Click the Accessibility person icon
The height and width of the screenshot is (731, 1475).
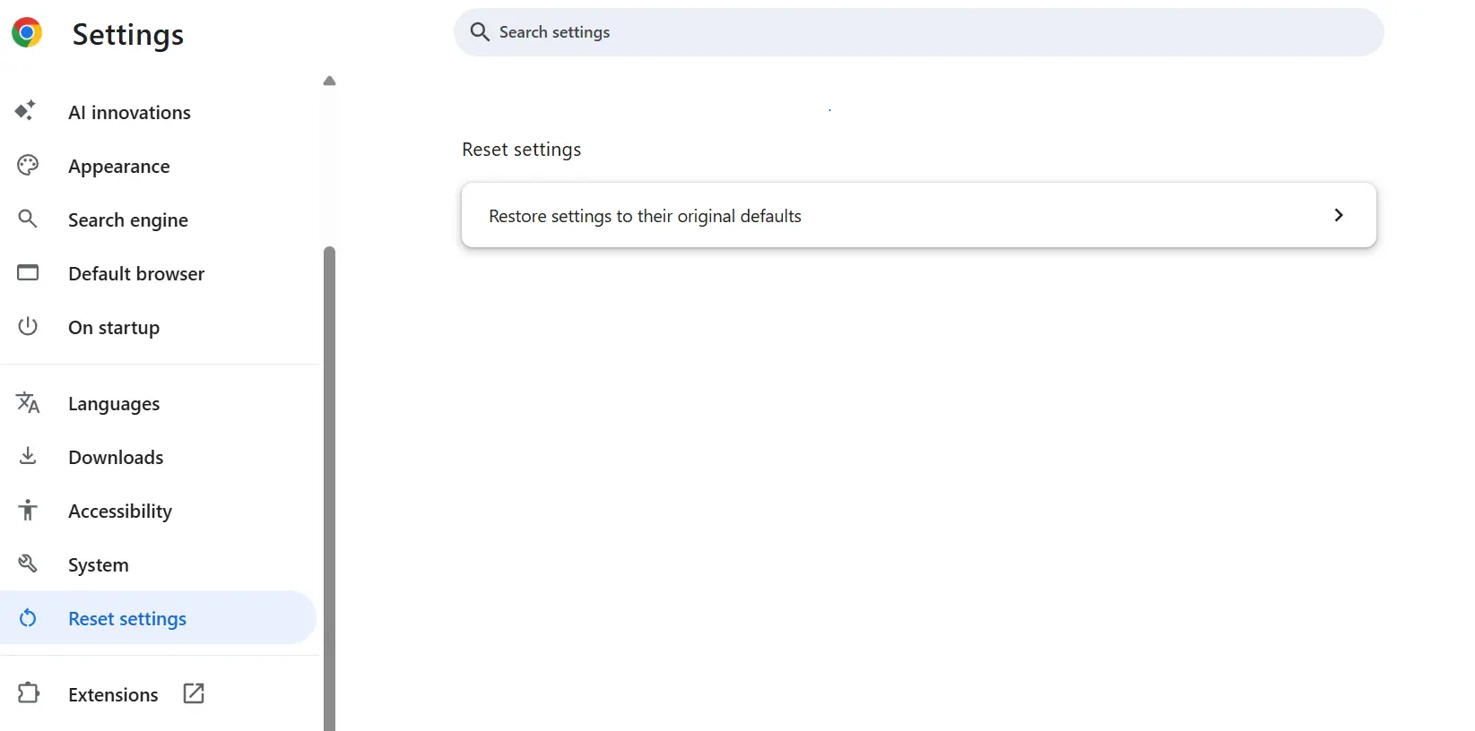(x=27, y=511)
